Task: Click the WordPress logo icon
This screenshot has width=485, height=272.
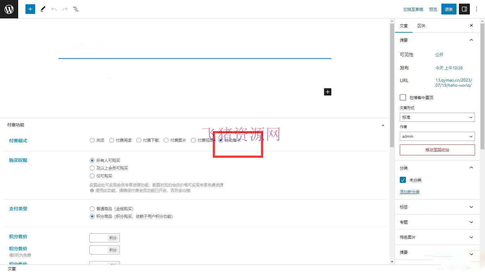Action: coord(9,9)
